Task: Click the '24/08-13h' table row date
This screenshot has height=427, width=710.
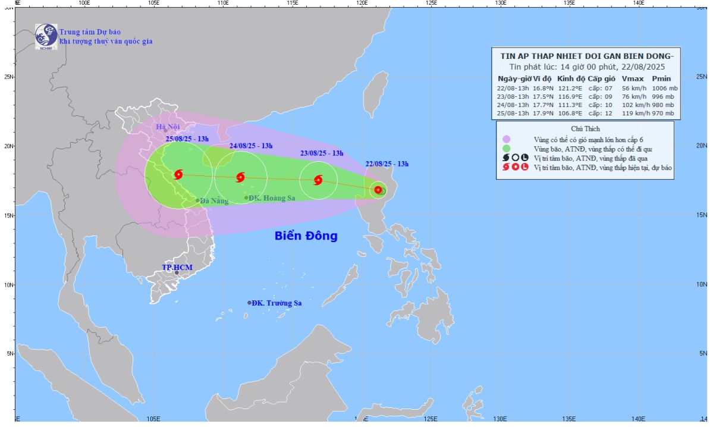Action: click(x=513, y=105)
